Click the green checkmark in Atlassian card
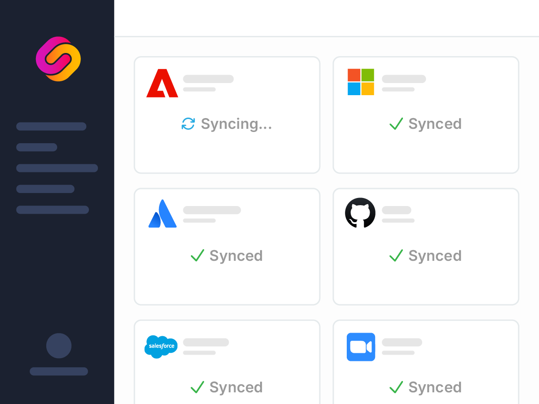The image size is (539, 404). pos(198,256)
